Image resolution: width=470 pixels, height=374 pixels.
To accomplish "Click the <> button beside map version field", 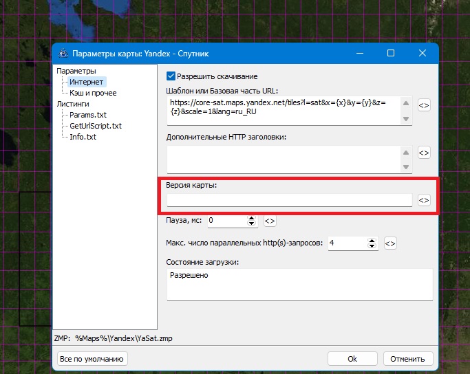I will coord(424,200).
